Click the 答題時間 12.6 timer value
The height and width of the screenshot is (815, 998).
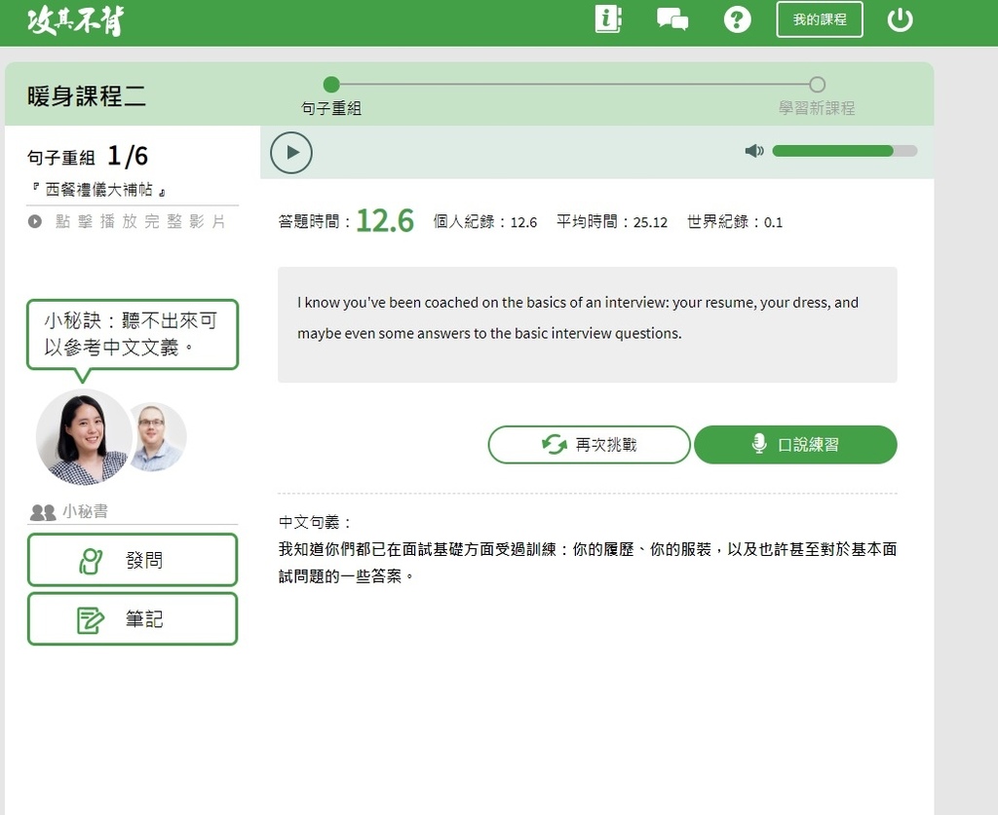[x=385, y=221]
